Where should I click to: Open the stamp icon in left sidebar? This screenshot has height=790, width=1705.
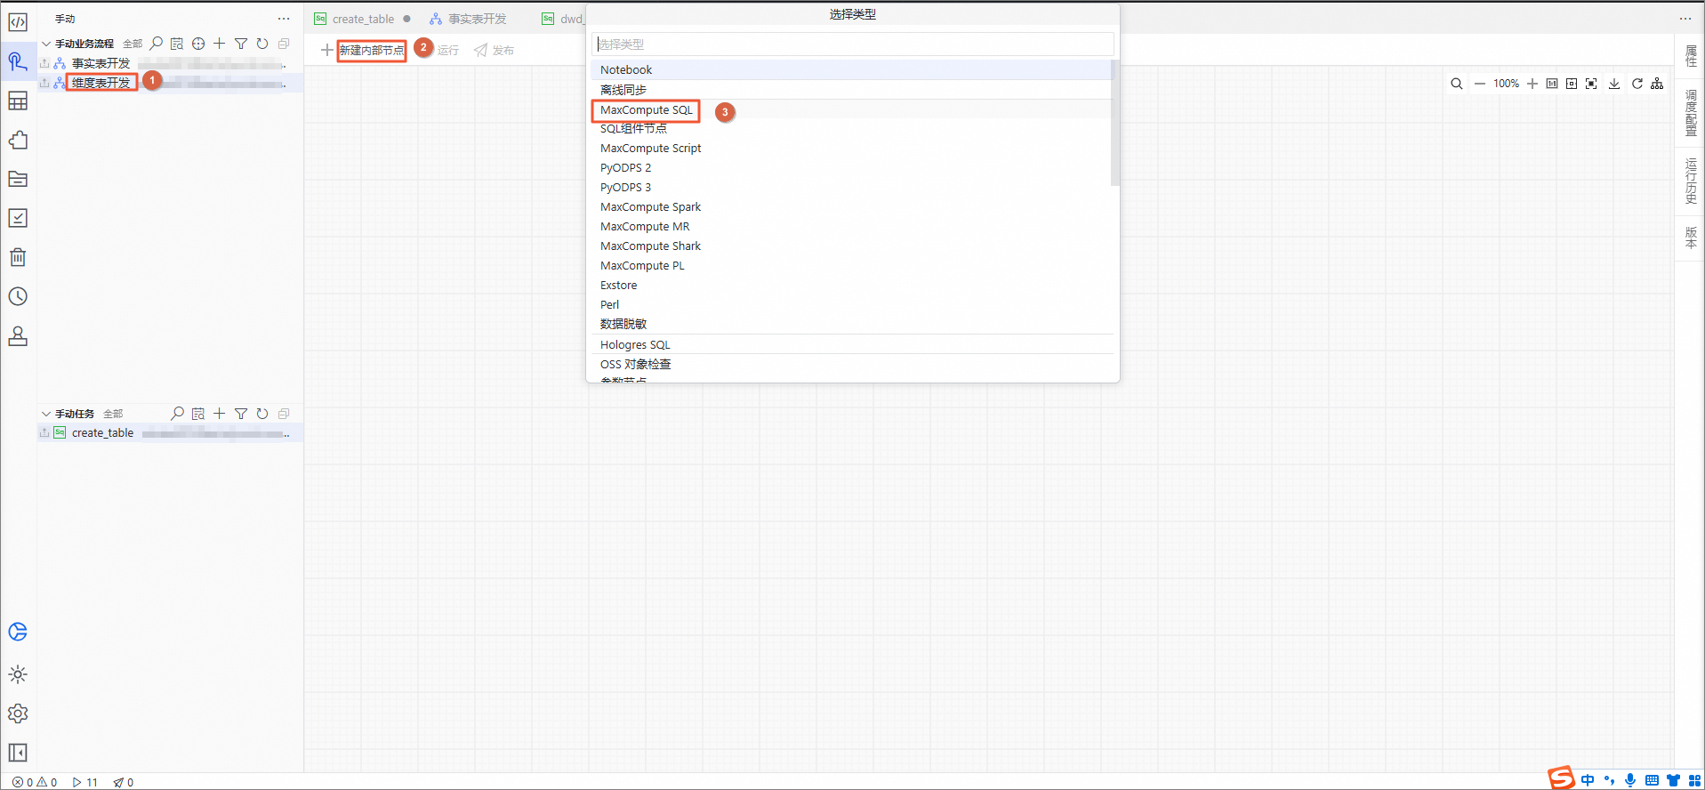coord(18,335)
